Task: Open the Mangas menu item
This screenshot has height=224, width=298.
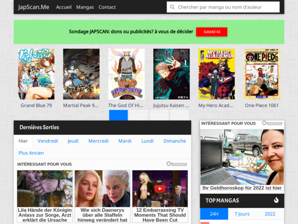Action: click(x=85, y=7)
